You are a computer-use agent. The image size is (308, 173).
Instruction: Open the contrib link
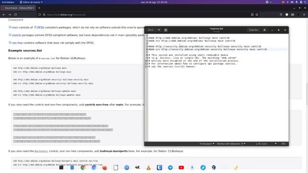(x=16, y=35)
